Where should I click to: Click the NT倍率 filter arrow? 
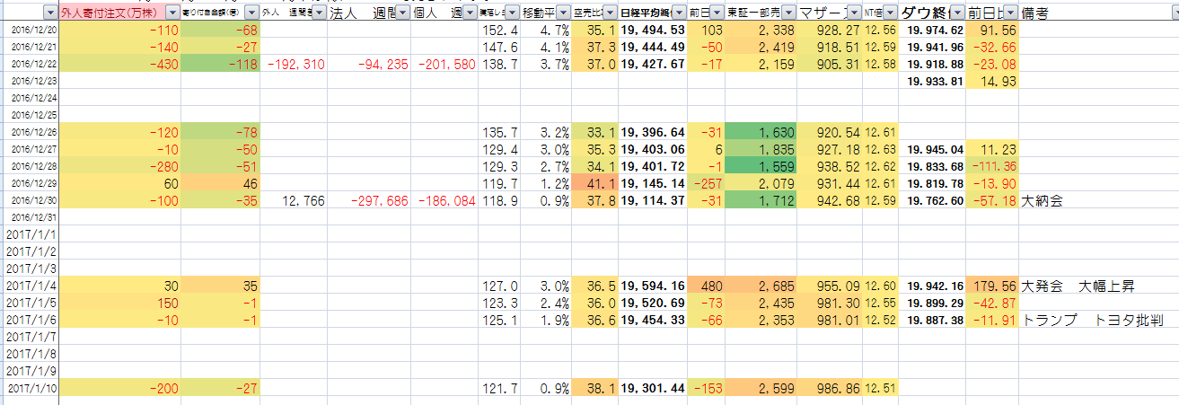(x=890, y=13)
